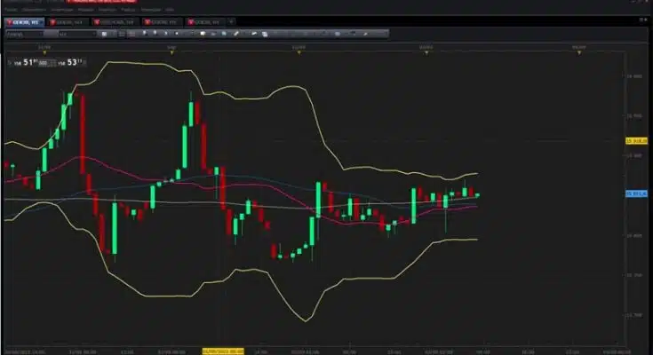Image resolution: width=653 pixels, height=355 pixels.
Task: Expand the arrow beside the 51 sell price
Action: [x=10, y=63]
